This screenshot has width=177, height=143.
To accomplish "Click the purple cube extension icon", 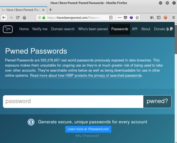I will point(131,17).
